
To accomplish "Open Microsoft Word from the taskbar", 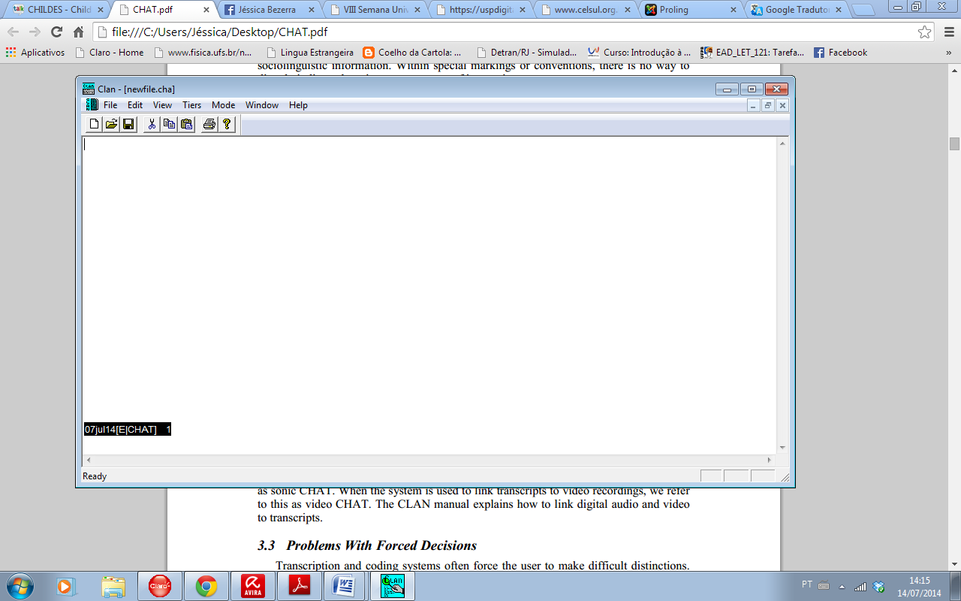I will [343, 586].
